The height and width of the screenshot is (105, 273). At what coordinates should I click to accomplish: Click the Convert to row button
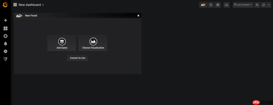click(78, 58)
